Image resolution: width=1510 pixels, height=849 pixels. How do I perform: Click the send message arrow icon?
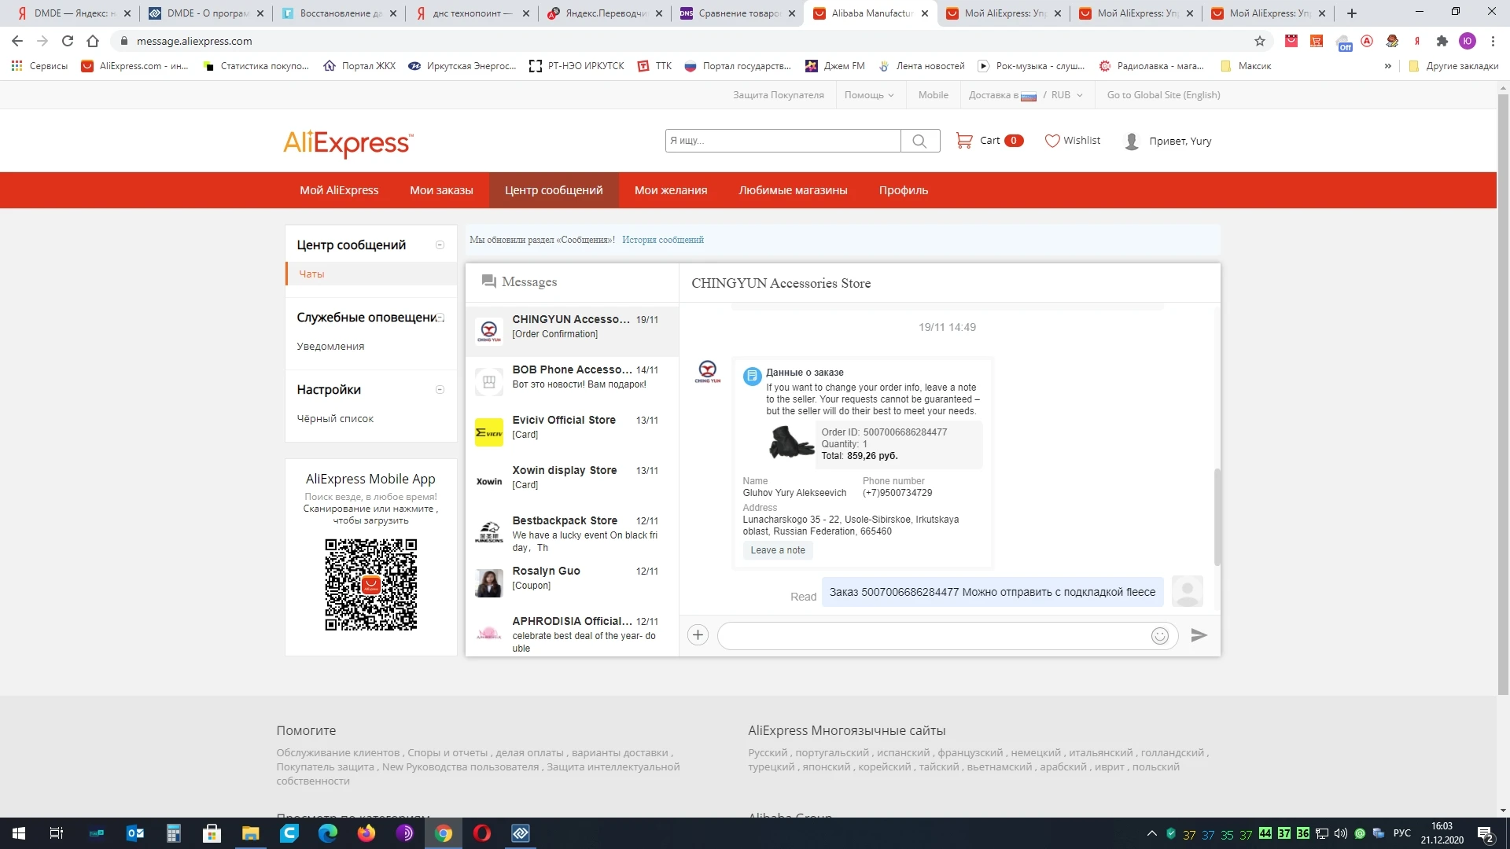click(x=1199, y=635)
